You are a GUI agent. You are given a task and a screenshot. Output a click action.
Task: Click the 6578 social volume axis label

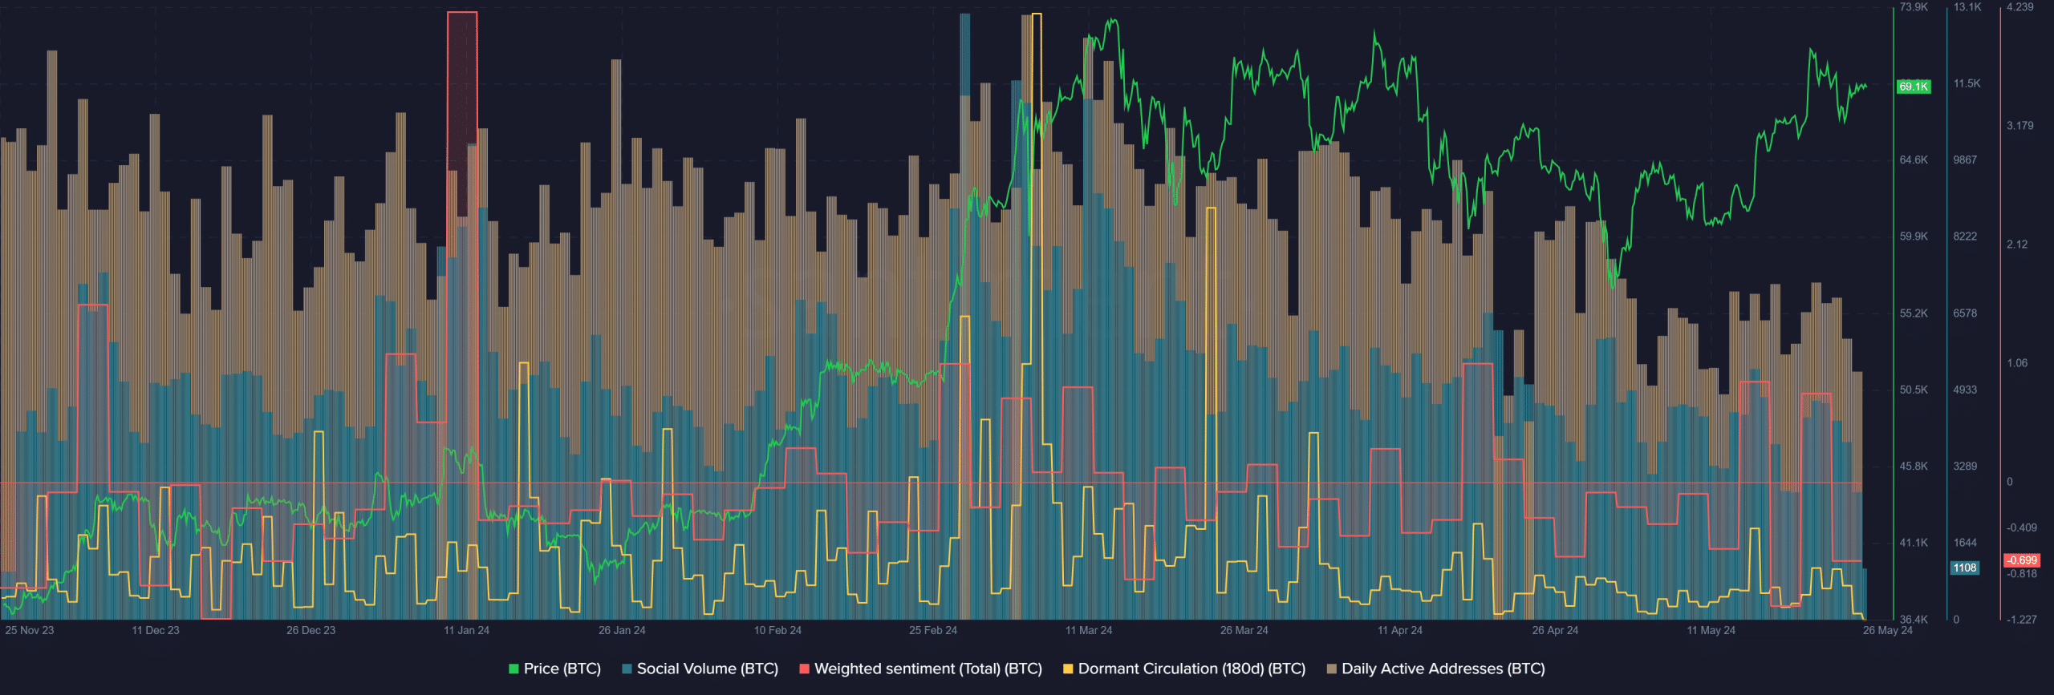(1965, 313)
